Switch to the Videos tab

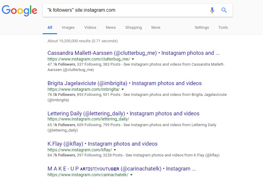coord(90,28)
